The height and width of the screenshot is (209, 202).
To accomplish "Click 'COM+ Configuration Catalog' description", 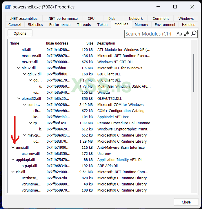I will [x=121, y=111].
